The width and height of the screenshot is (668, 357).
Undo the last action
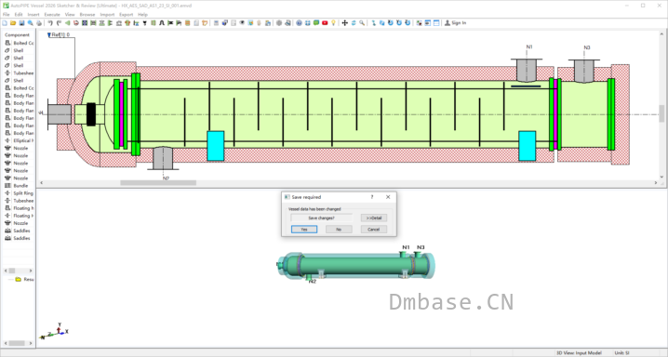(x=50, y=23)
